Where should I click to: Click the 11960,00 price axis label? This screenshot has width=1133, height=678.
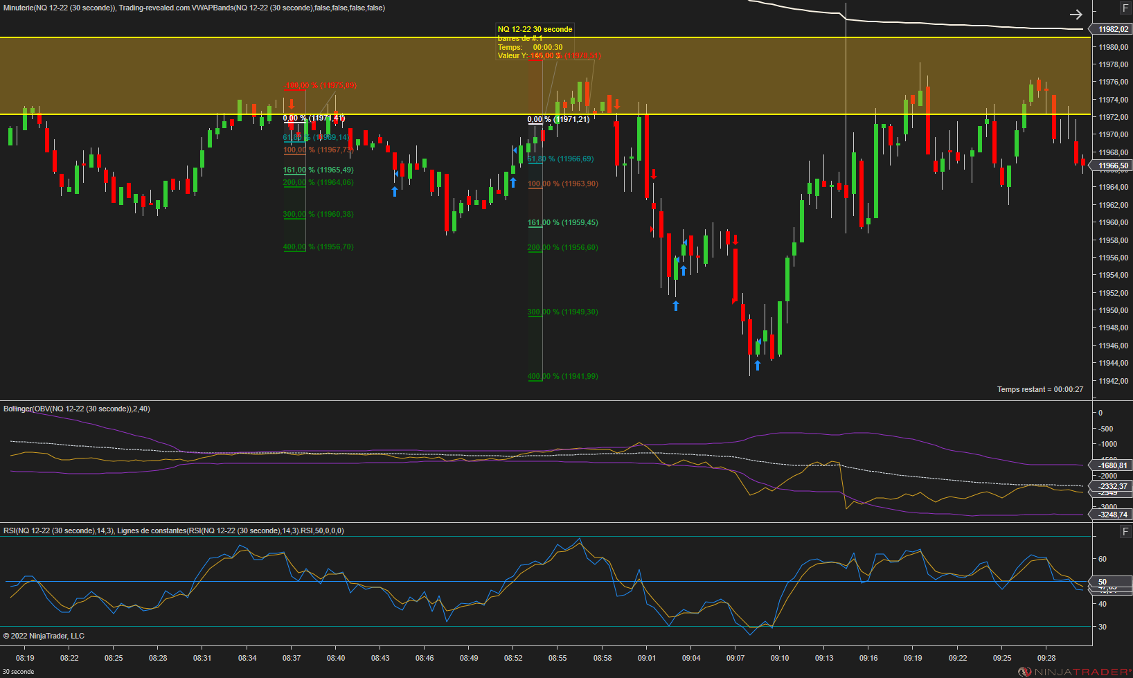1114,222
